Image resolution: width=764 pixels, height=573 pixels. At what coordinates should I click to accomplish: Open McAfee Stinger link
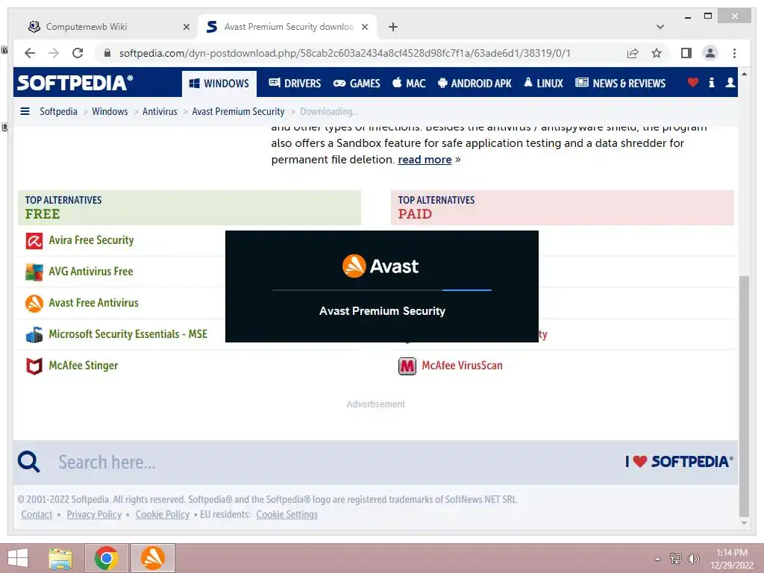click(x=84, y=366)
